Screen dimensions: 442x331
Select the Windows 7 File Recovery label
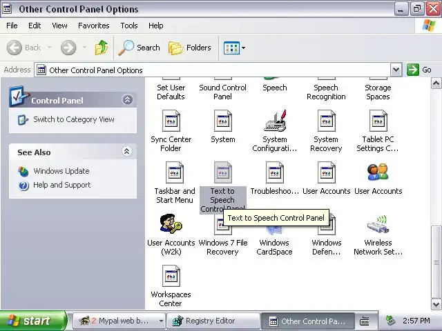click(222, 247)
